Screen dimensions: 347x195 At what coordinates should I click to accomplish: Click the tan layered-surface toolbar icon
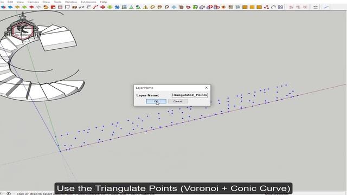pyautogui.click(x=17, y=7)
